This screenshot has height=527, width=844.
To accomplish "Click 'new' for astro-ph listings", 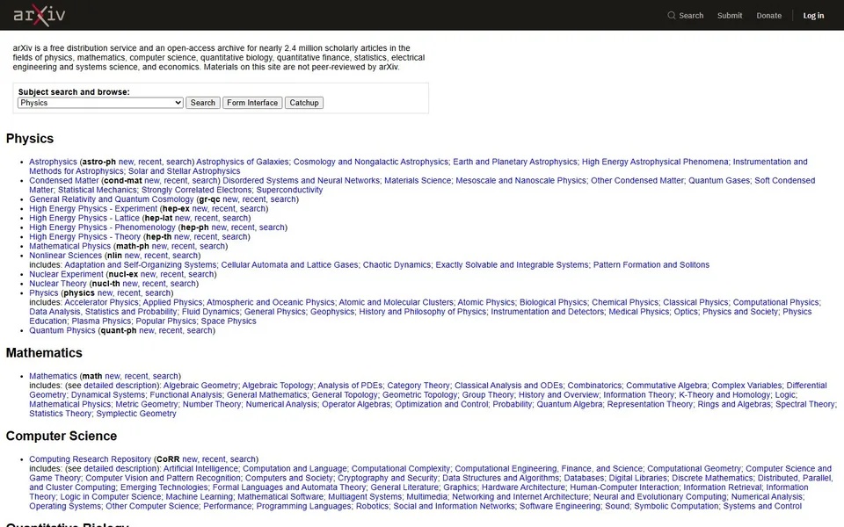I will pos(126,162).
